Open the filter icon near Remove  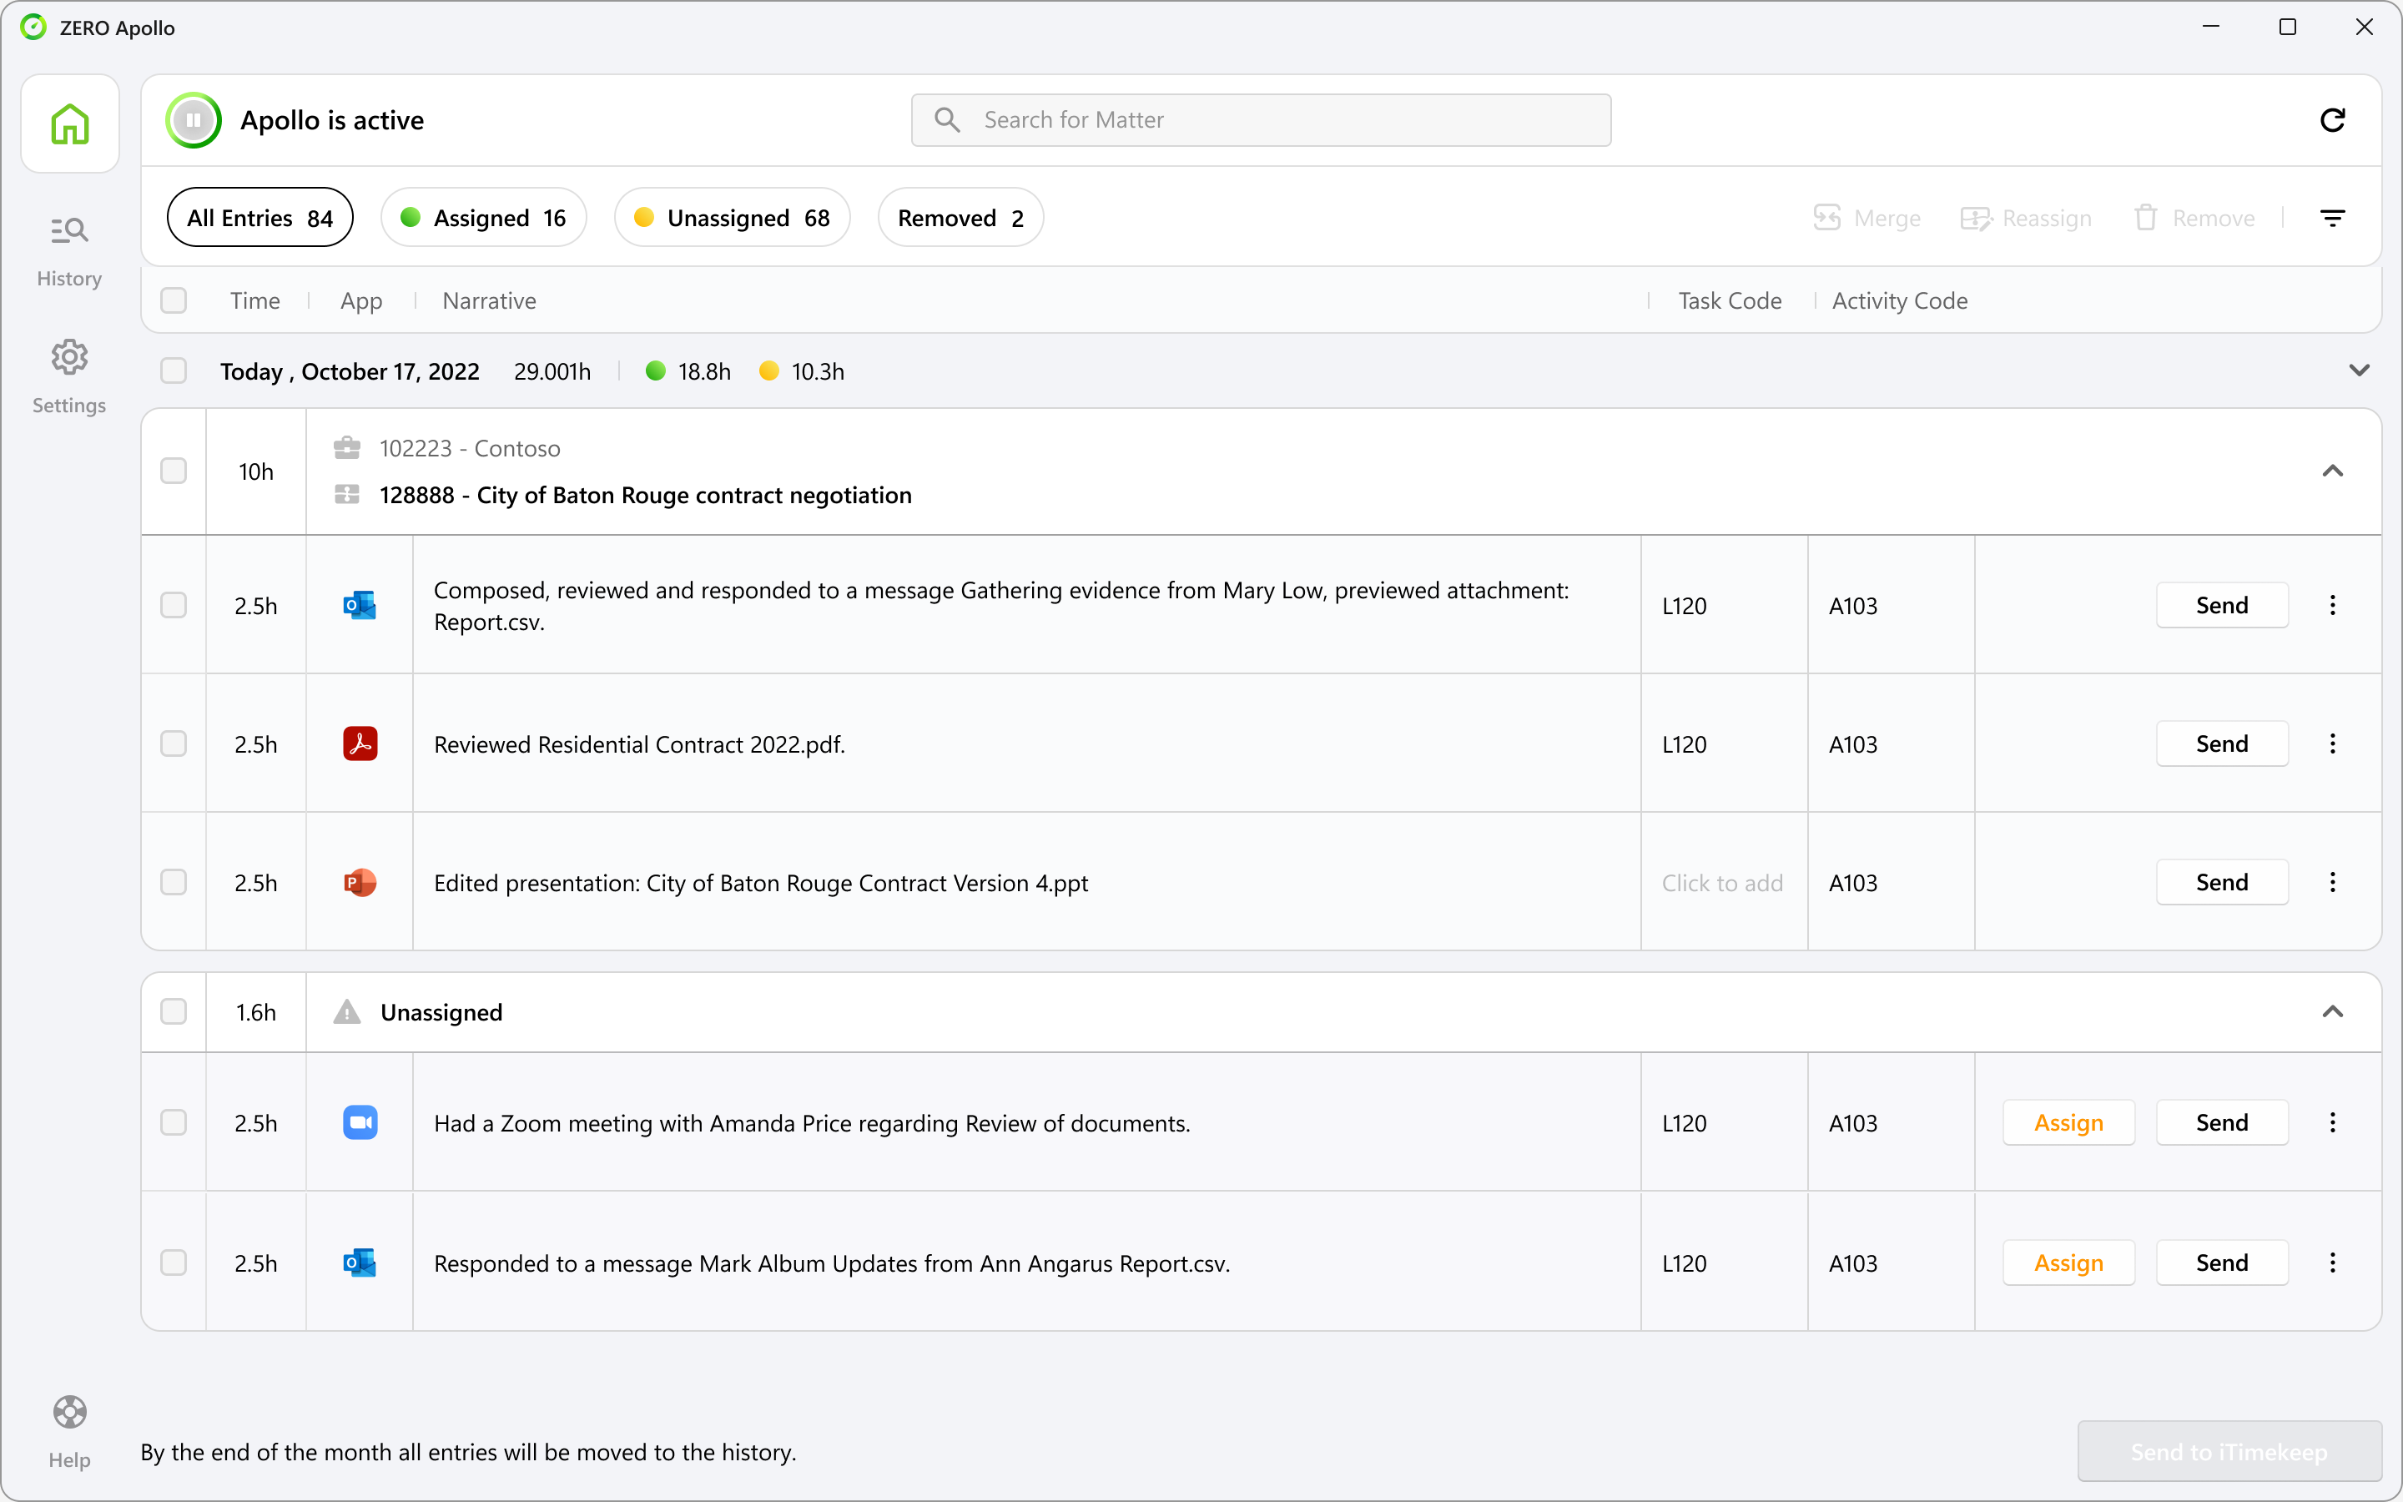pos(2334,217)
